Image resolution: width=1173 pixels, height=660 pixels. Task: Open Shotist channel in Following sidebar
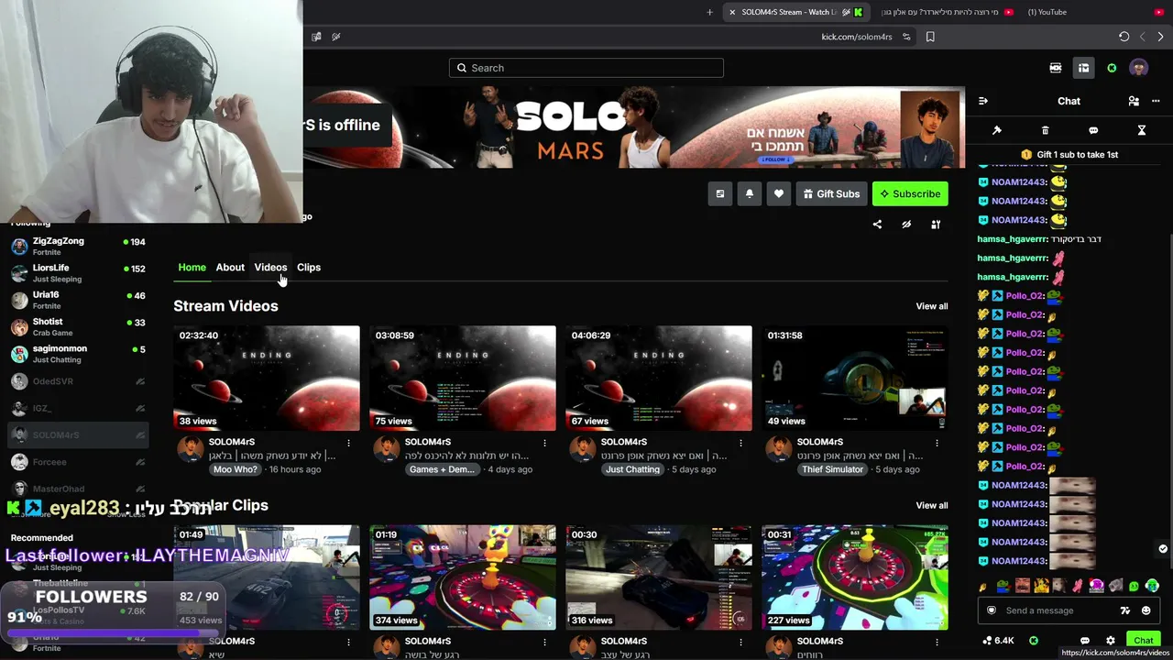(78, 327)
